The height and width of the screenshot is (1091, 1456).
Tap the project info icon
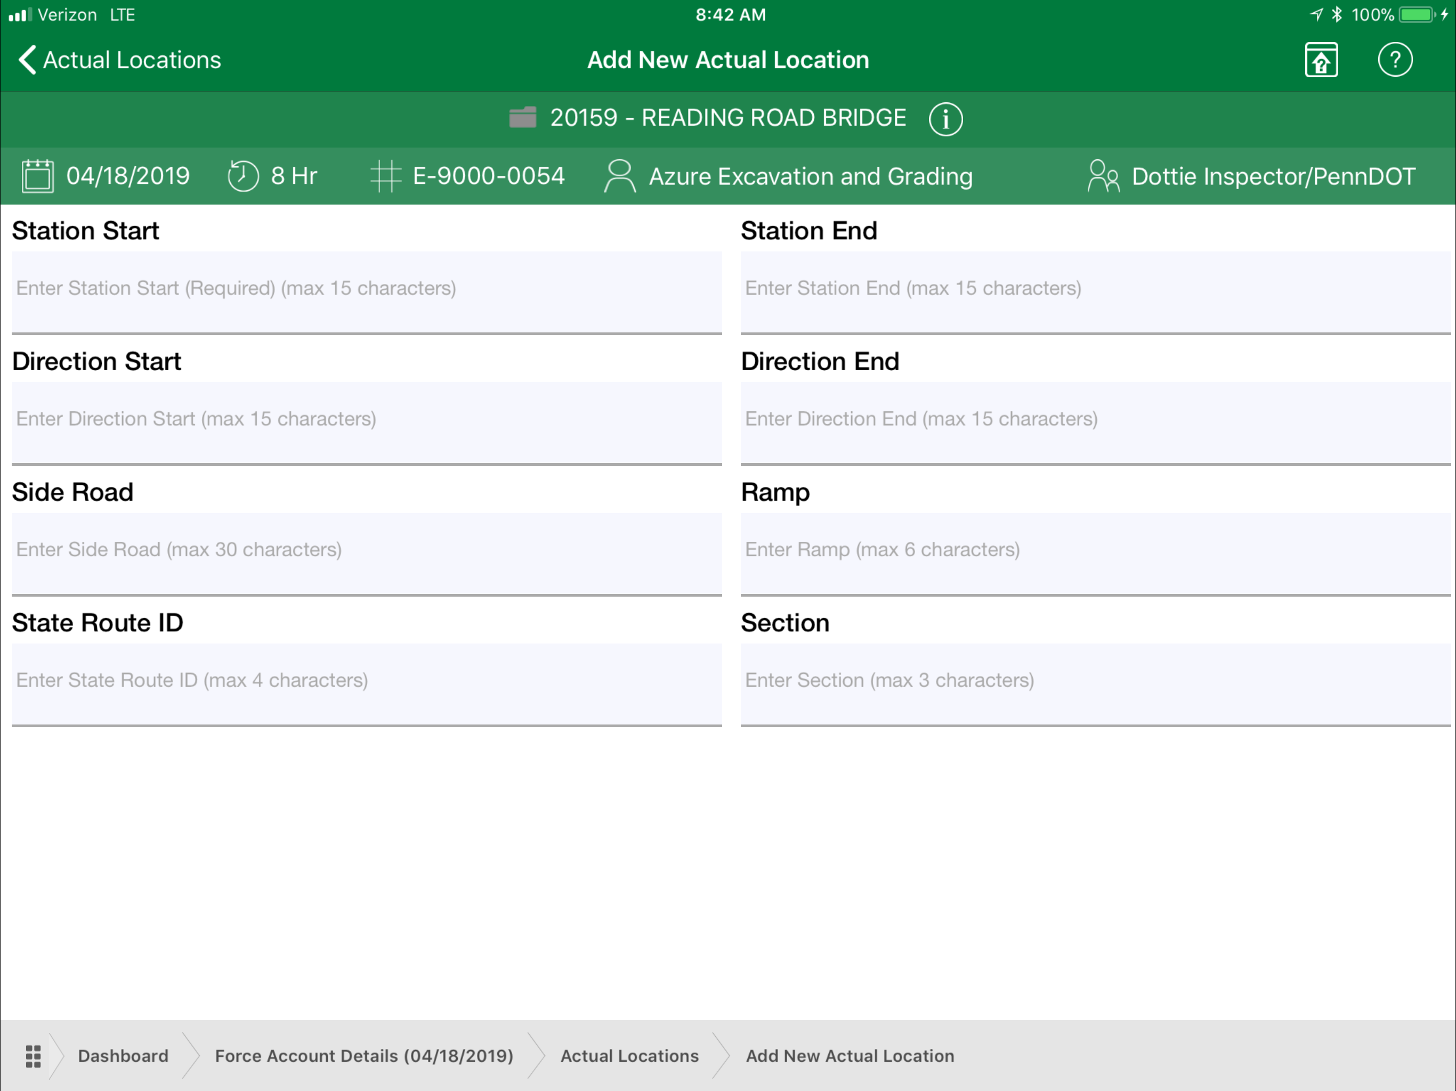[x=945, y=119]
